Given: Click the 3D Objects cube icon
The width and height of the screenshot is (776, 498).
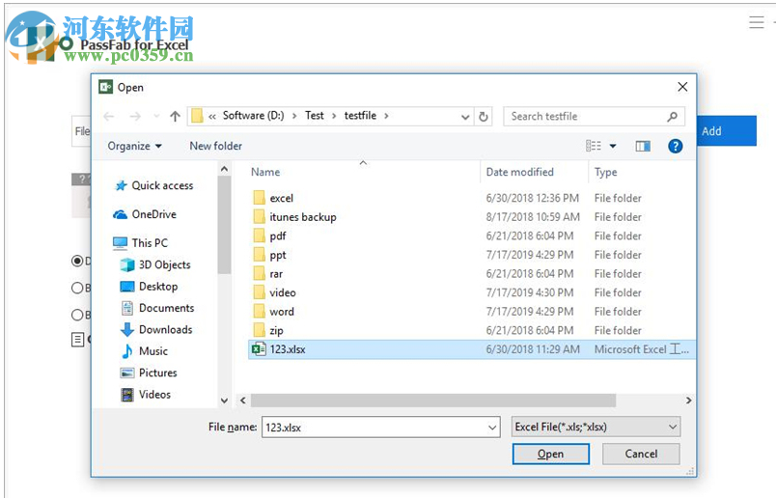Looking at the screenshot, I should [x=127, y=264].
